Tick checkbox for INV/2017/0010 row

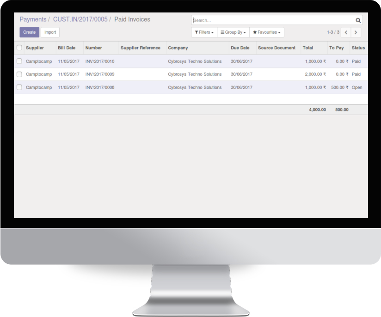pos(19,61)
